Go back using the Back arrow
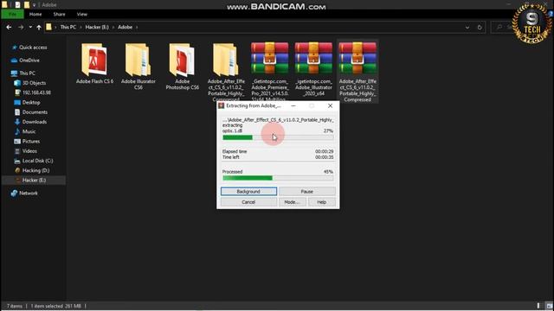The width and height of the screenshot is (554, 311). (9, 27)
